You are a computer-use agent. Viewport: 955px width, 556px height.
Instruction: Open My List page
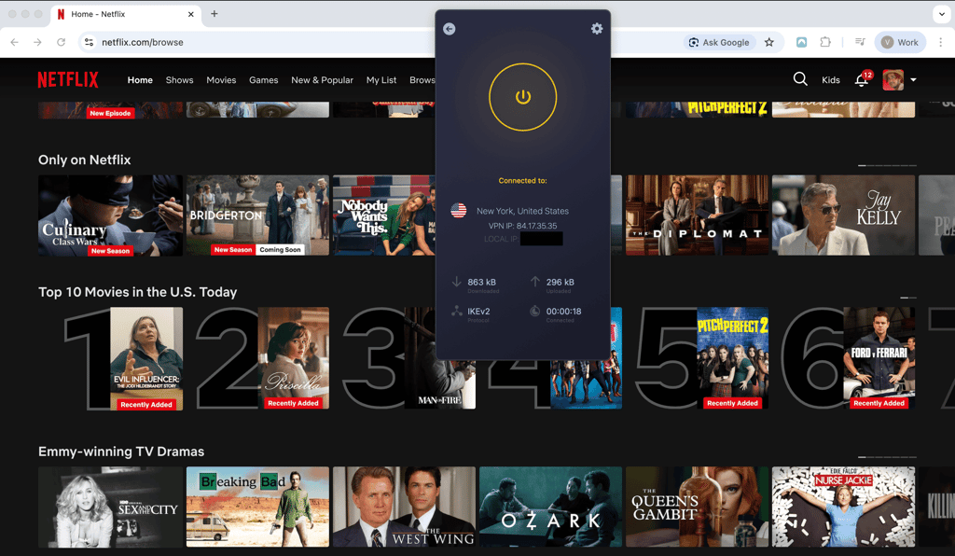pyautogui.click(x=381, y=80)
